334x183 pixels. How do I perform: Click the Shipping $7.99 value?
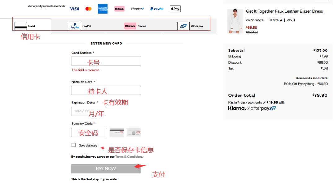[x=324, y=56]
